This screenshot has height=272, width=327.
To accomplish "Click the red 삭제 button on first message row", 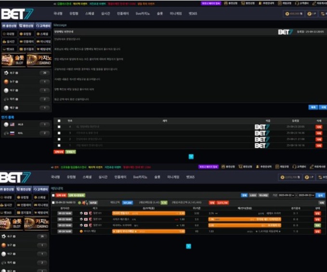I will 318,127.
